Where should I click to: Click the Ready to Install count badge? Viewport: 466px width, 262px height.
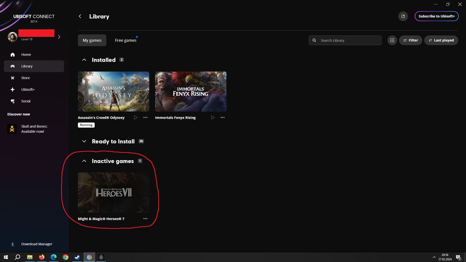[x=141, y=141]
